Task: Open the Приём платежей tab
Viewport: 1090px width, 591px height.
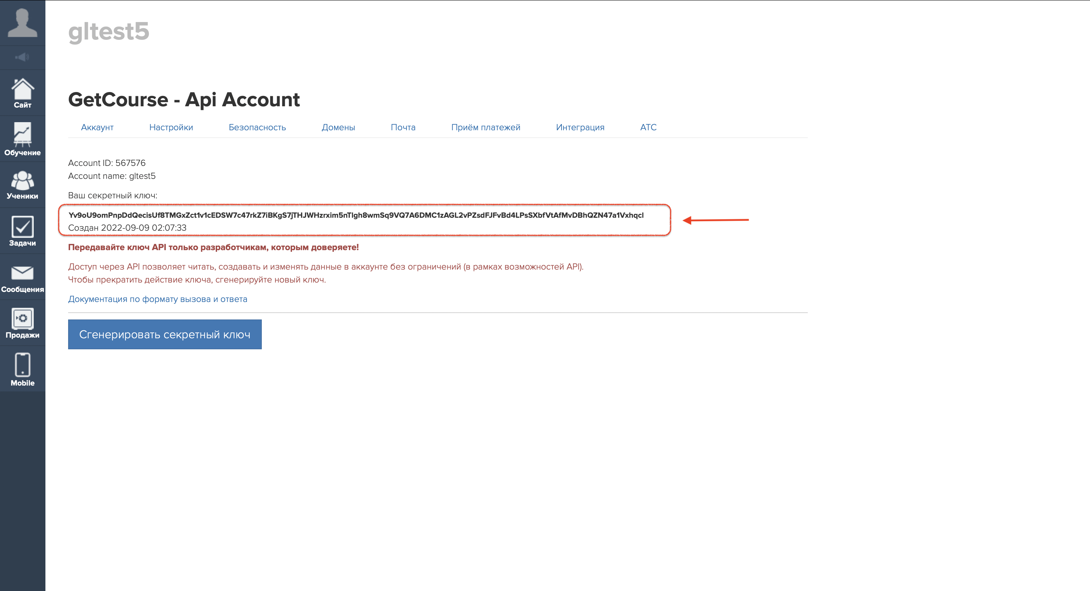Action: pos(485,127)
